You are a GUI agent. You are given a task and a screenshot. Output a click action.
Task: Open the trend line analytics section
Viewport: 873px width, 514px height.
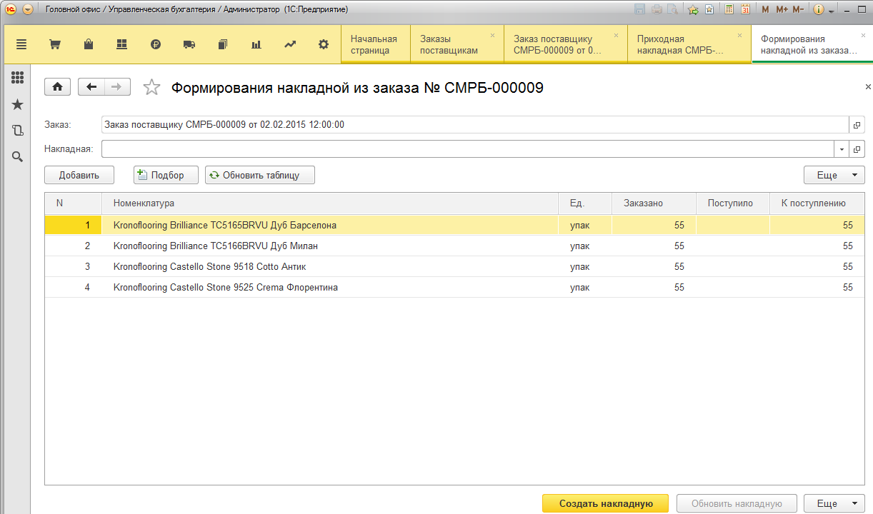pos(290,44)
